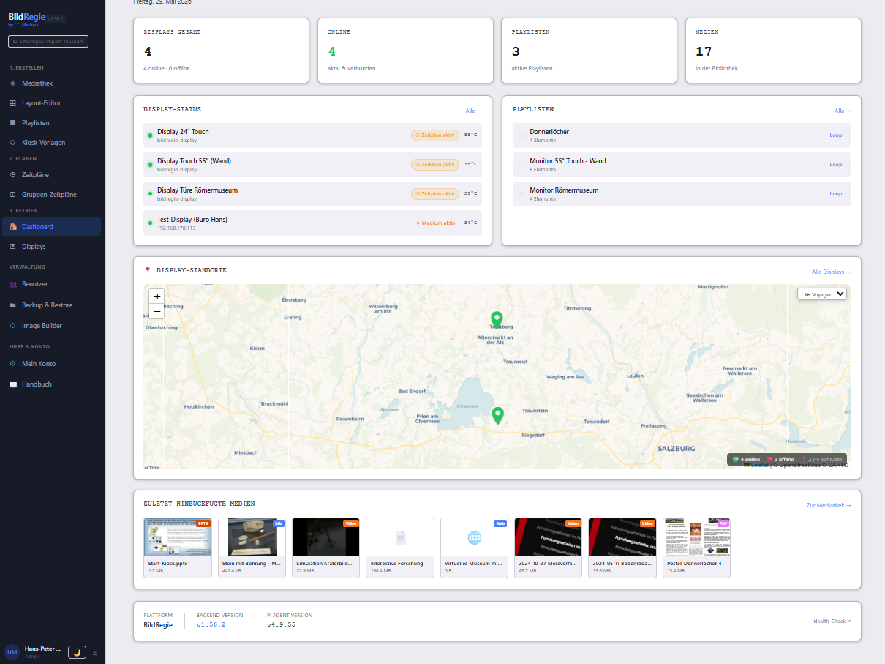Open Mediathek in the sidebar
Viewport: 885px width, 664px height.
pos(52,83)
